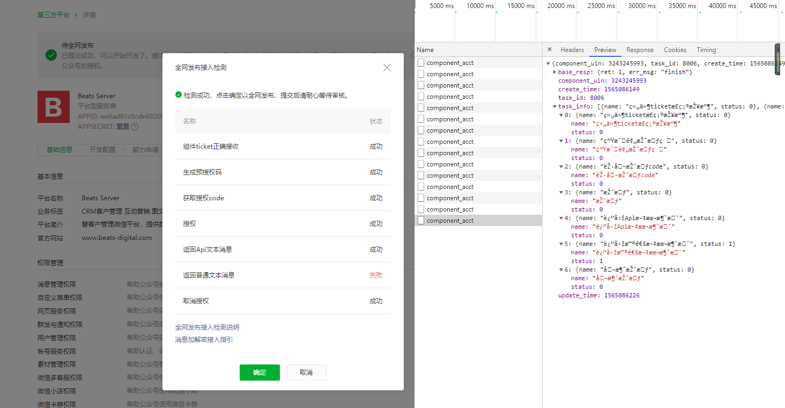Select the Timing tab
This screenshot has width=785, height=408.
click(706, 50)
